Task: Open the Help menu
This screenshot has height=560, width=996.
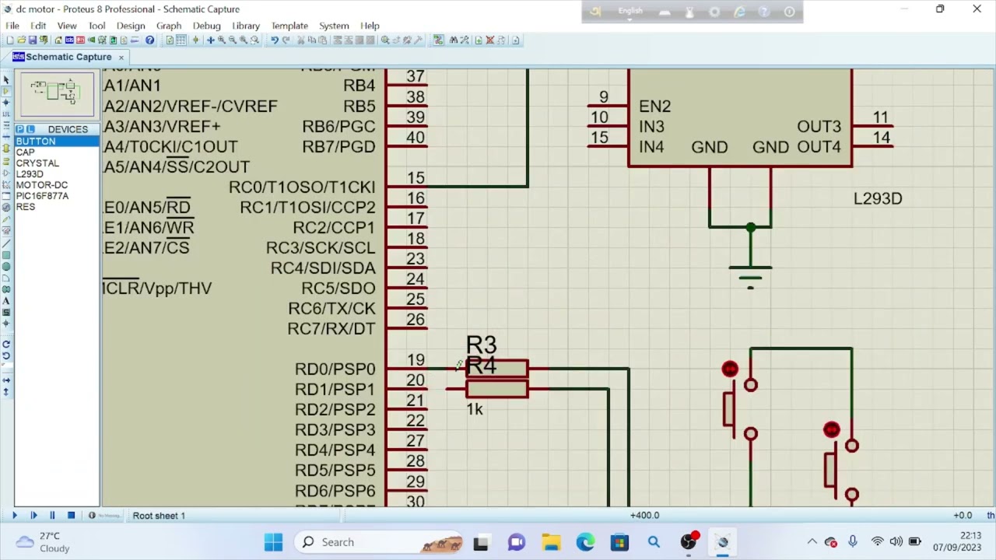Action: pyautogui.click(x=370, y=26)
